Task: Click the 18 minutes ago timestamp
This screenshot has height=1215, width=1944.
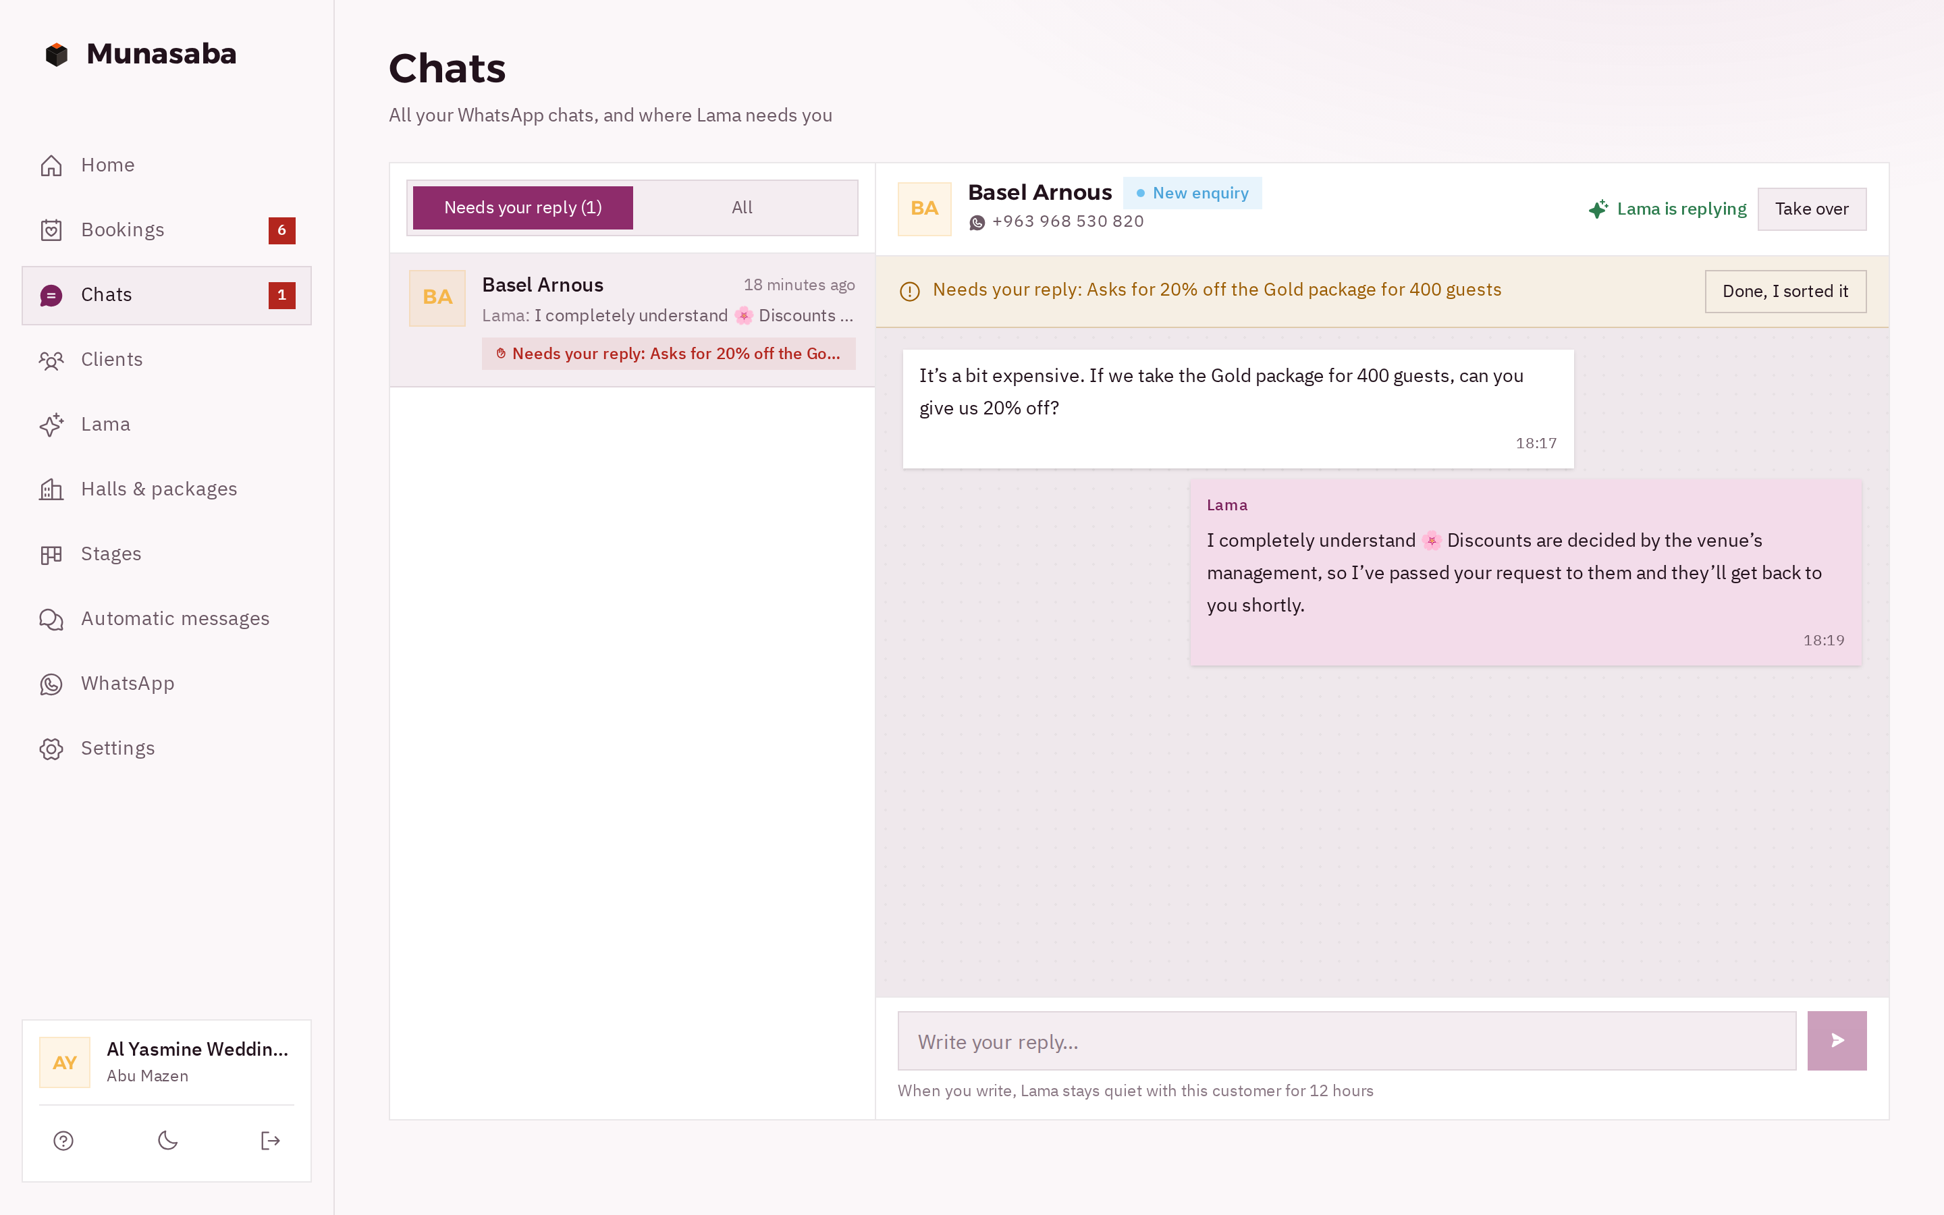Action: [x=799, y=286]
